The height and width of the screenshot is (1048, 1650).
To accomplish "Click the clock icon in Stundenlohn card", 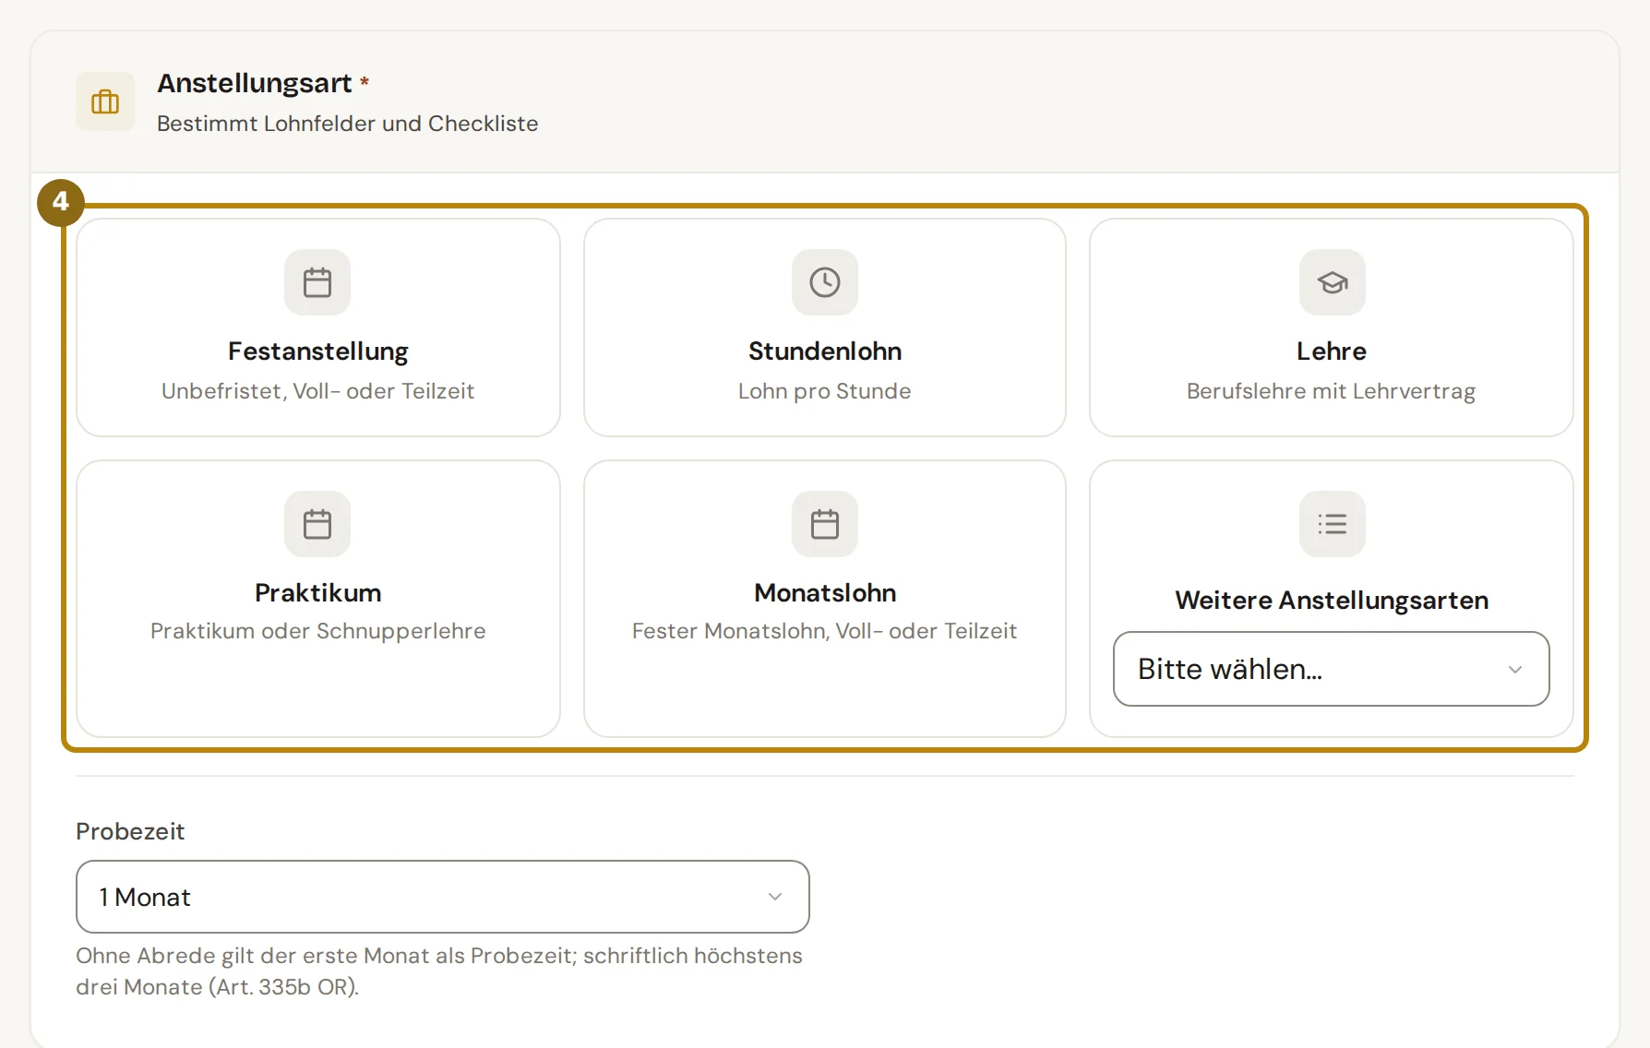I will tap(825, 282).
